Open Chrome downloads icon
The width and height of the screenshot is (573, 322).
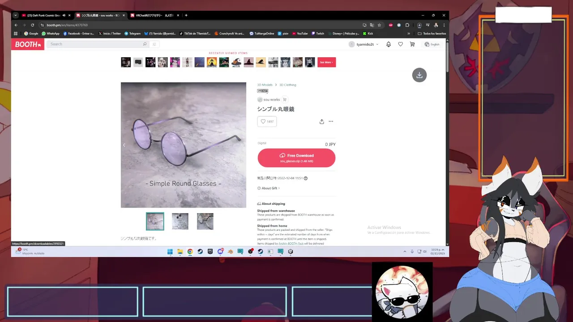419,25
